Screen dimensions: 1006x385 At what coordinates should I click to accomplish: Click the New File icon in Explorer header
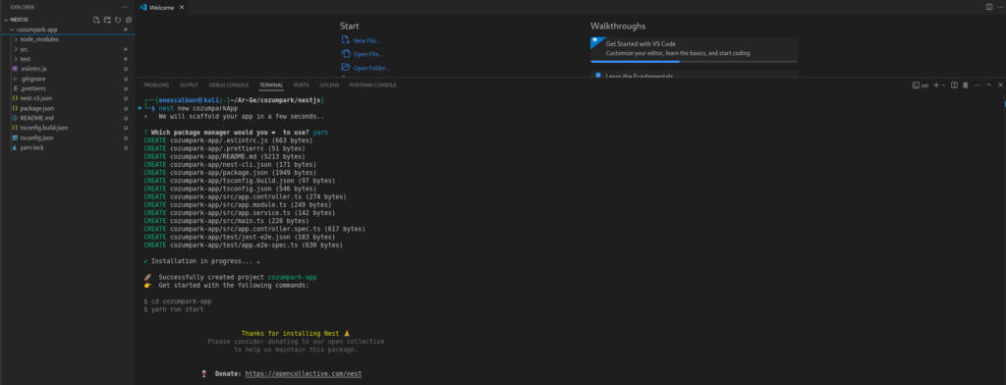click(x=96, y=20)
